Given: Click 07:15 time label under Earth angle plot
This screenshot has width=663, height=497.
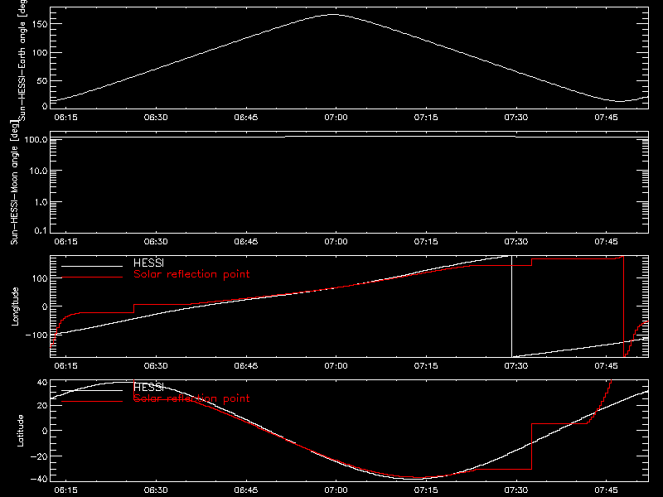Looking at the screenshot, I should (x=426, y=118).
